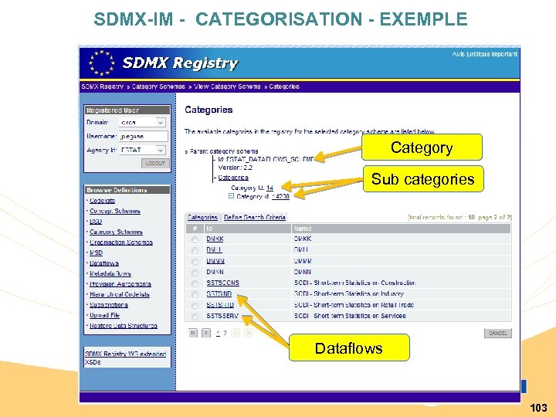Image resolution: width=556 pixels, height=417 pixels.
Task: Select radio button for SSTSIND row
Action: coord(195,295)
